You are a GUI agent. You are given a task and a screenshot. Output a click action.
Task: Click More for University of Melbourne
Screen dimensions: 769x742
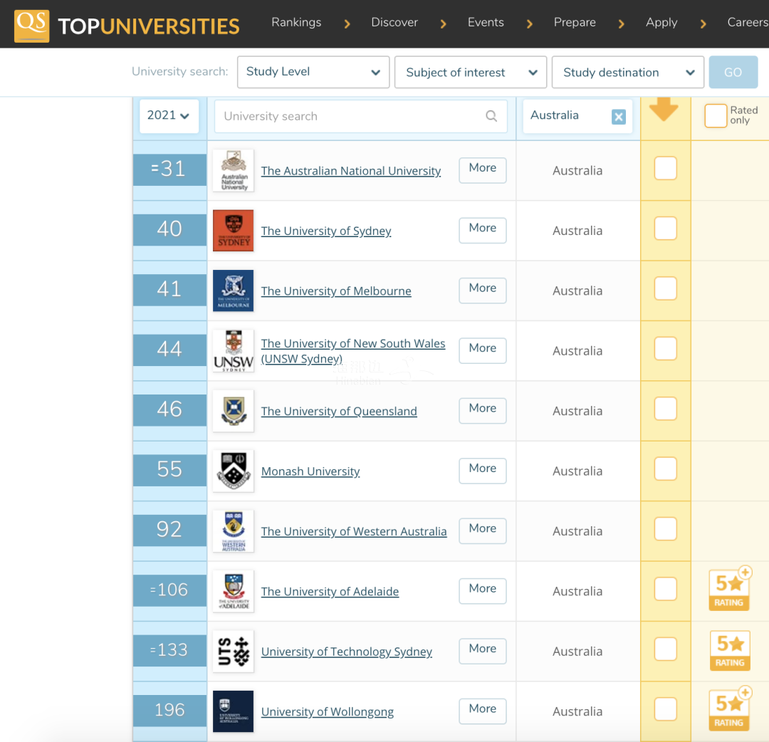coord(483,291)
